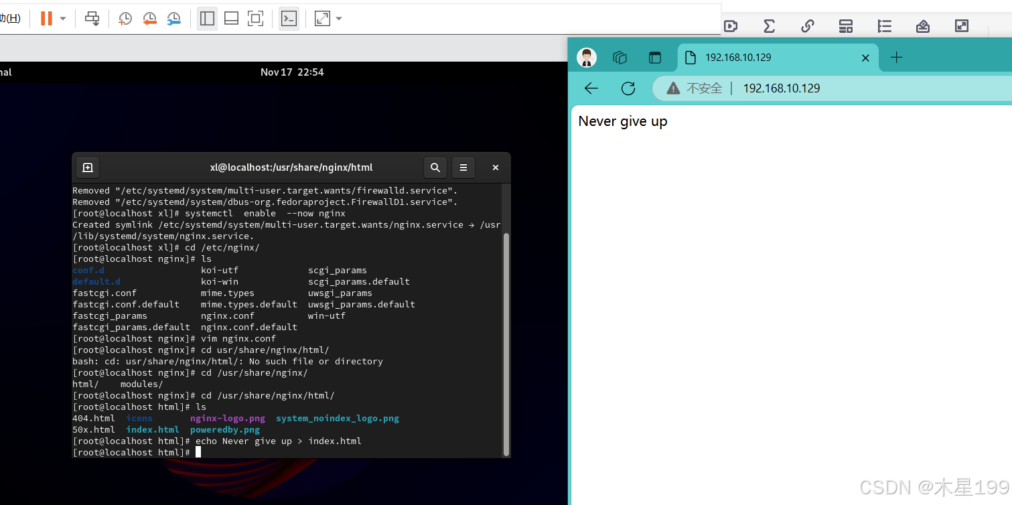Click 'systemctl enable --now nginx' command line
1012x505 pixels.
point(209,214)
